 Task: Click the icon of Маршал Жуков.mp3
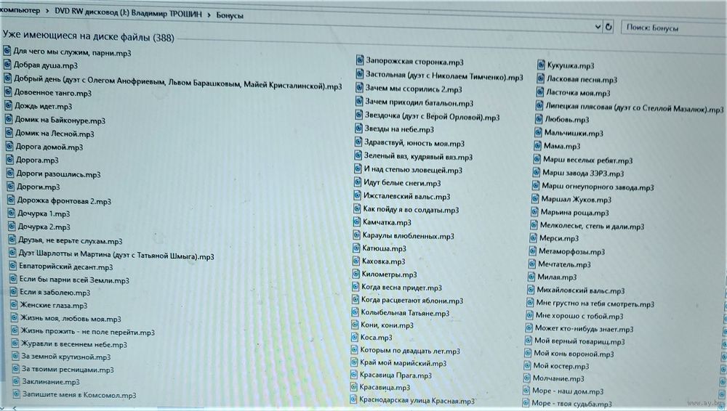click(534, 199)
